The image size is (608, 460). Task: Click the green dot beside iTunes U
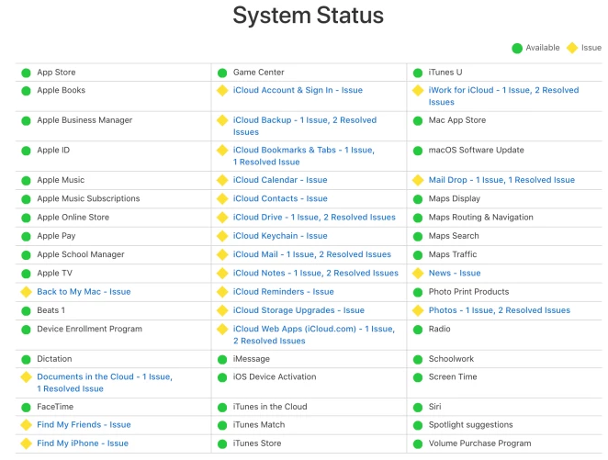418,73
